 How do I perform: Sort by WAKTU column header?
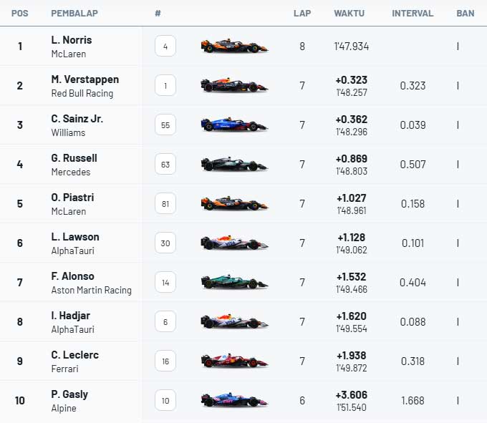coord(349,13)
